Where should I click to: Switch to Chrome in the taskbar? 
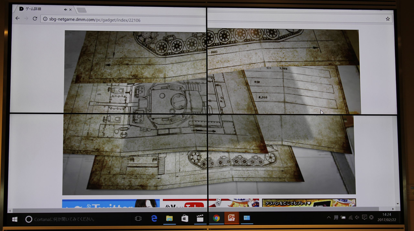216,218
